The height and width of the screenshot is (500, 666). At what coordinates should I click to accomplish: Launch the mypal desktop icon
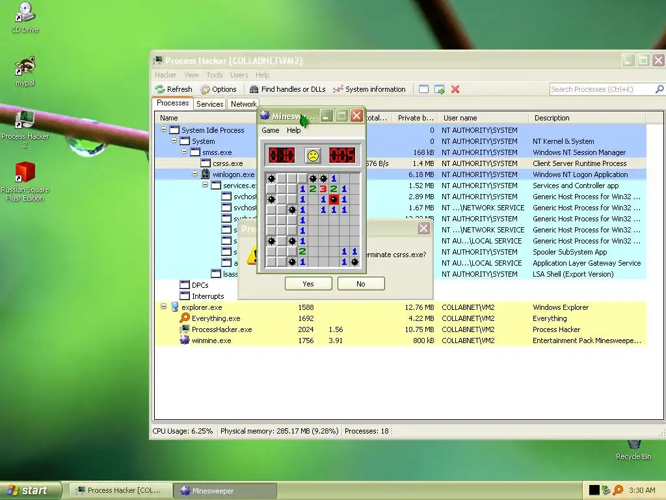25,71
